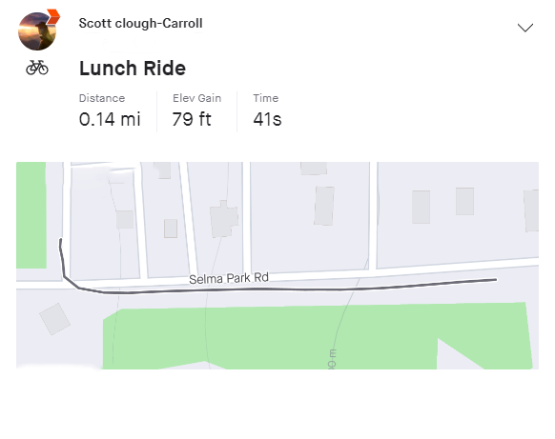Expand the activity options chevron
The image size is (555, 439).
click(x=525, y=28)
